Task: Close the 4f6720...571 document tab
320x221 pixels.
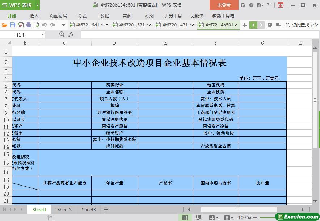Action: [x=150, y=25]
